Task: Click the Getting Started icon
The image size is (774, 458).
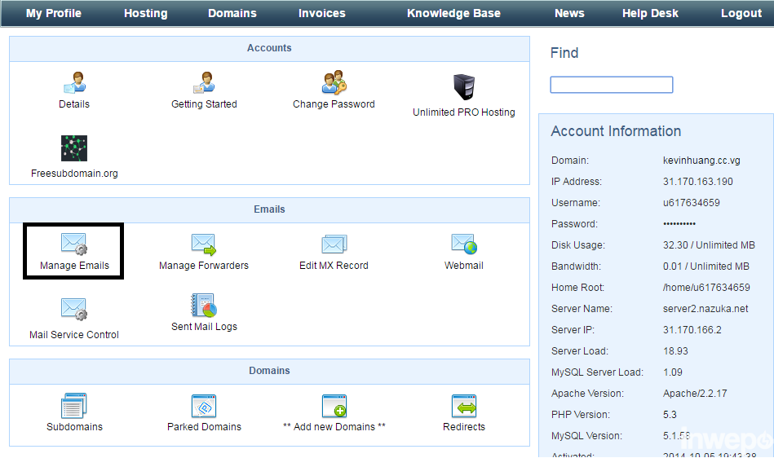Action: tap(204, 83)
